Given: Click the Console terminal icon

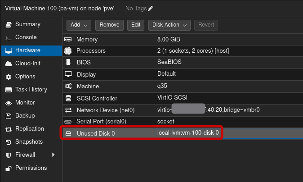Looking at the screenshot, I should point(8,37).
